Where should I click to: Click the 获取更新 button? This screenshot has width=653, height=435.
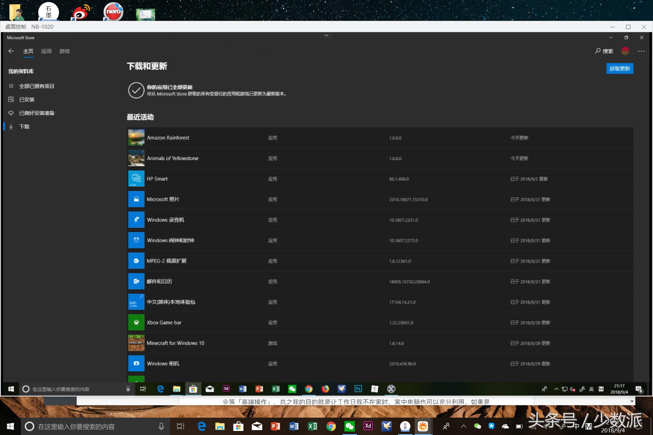point(619,69)
